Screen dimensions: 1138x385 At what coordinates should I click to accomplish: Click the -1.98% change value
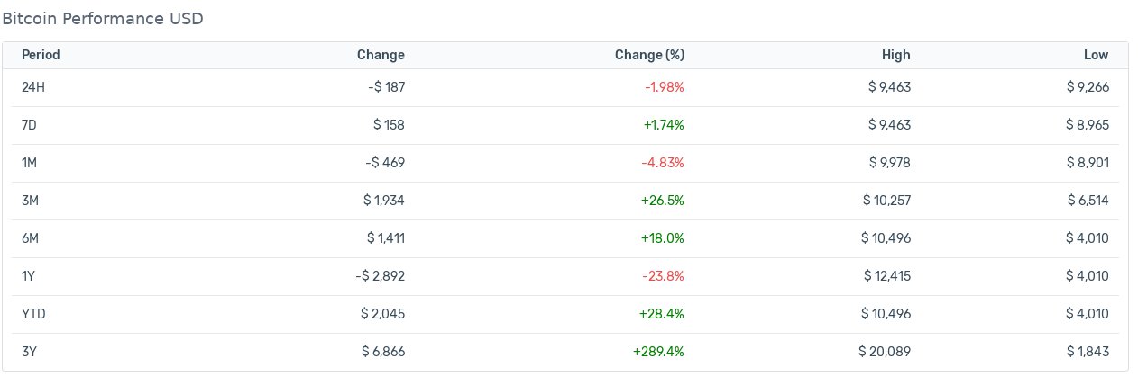point(665,87)
